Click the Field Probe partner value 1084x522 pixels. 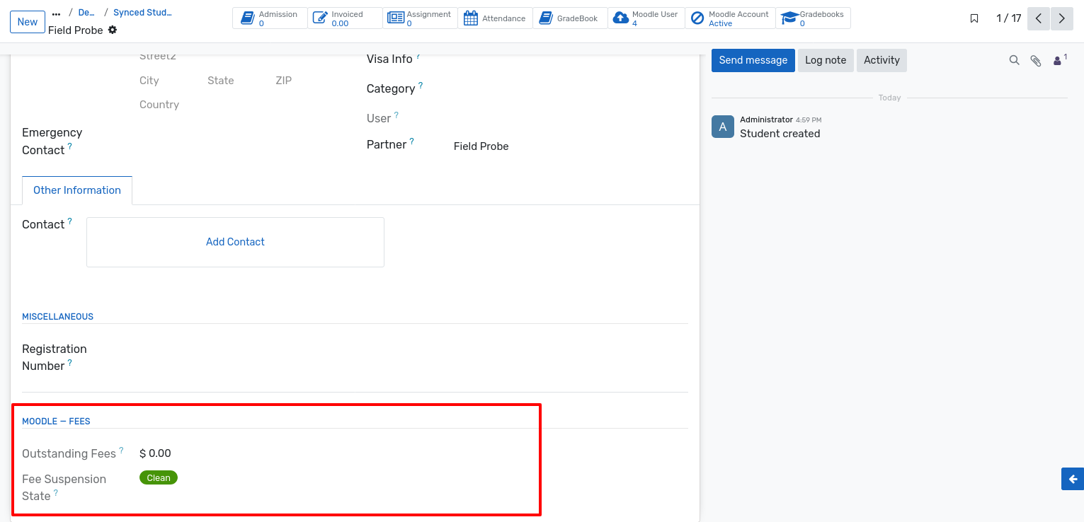pos(481,146)
